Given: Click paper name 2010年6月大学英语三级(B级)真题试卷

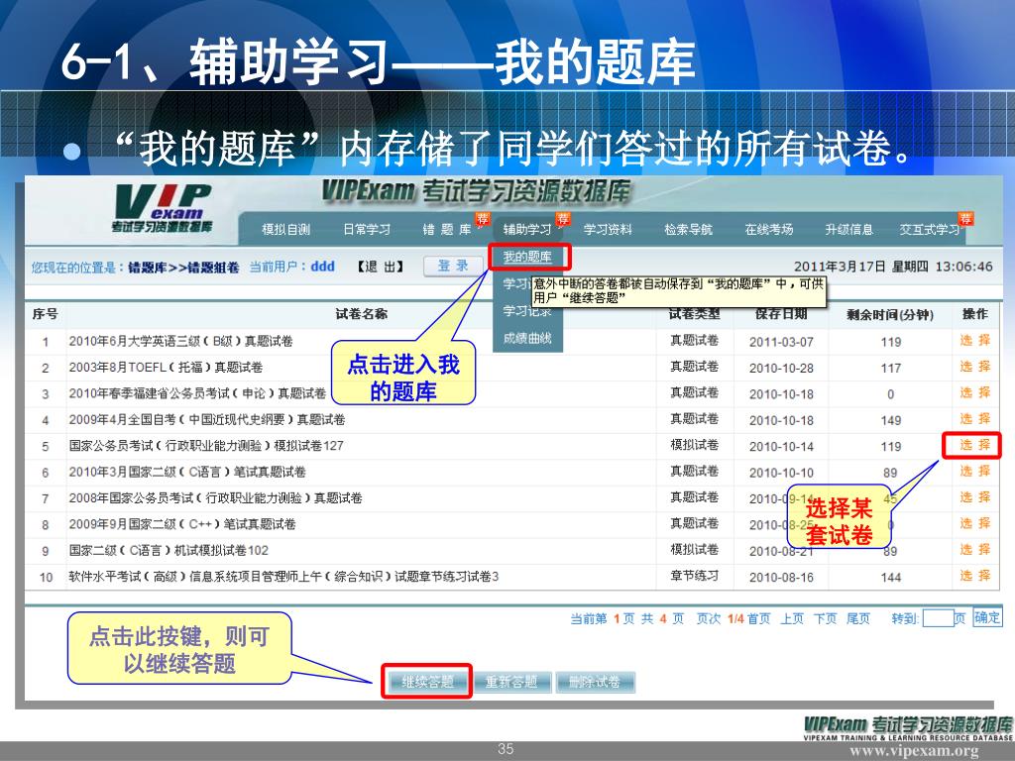Looking at the screenshot, I should [x=180, y=341].
